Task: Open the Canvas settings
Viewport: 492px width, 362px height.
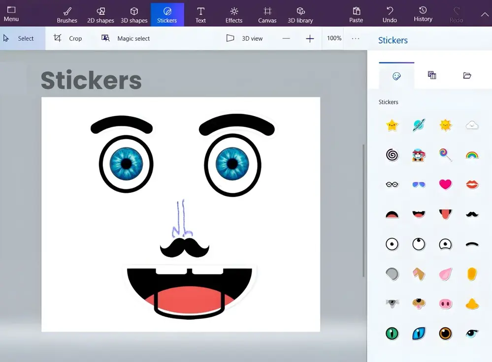Action: (x=267, y=14)
